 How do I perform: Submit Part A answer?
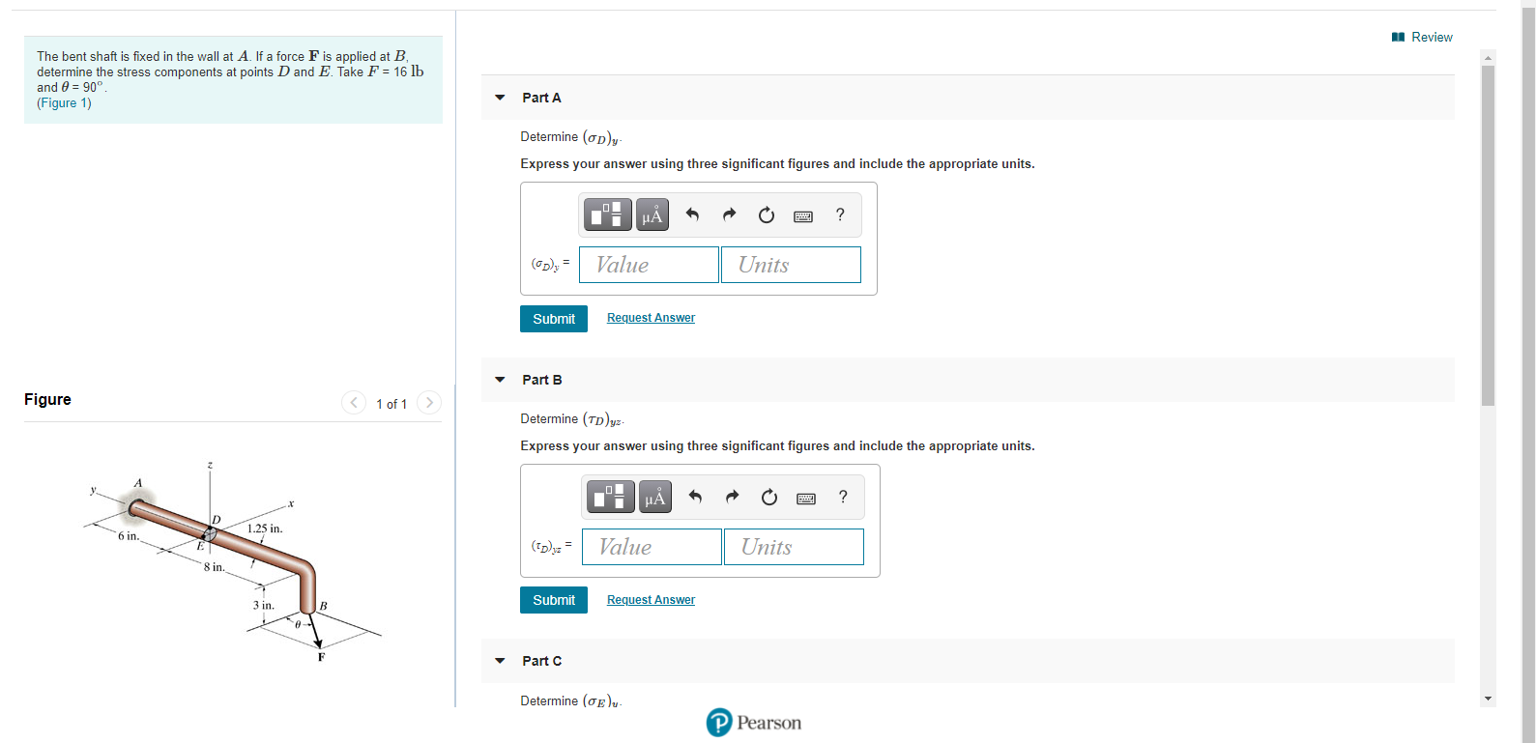(x=554, y=319)
